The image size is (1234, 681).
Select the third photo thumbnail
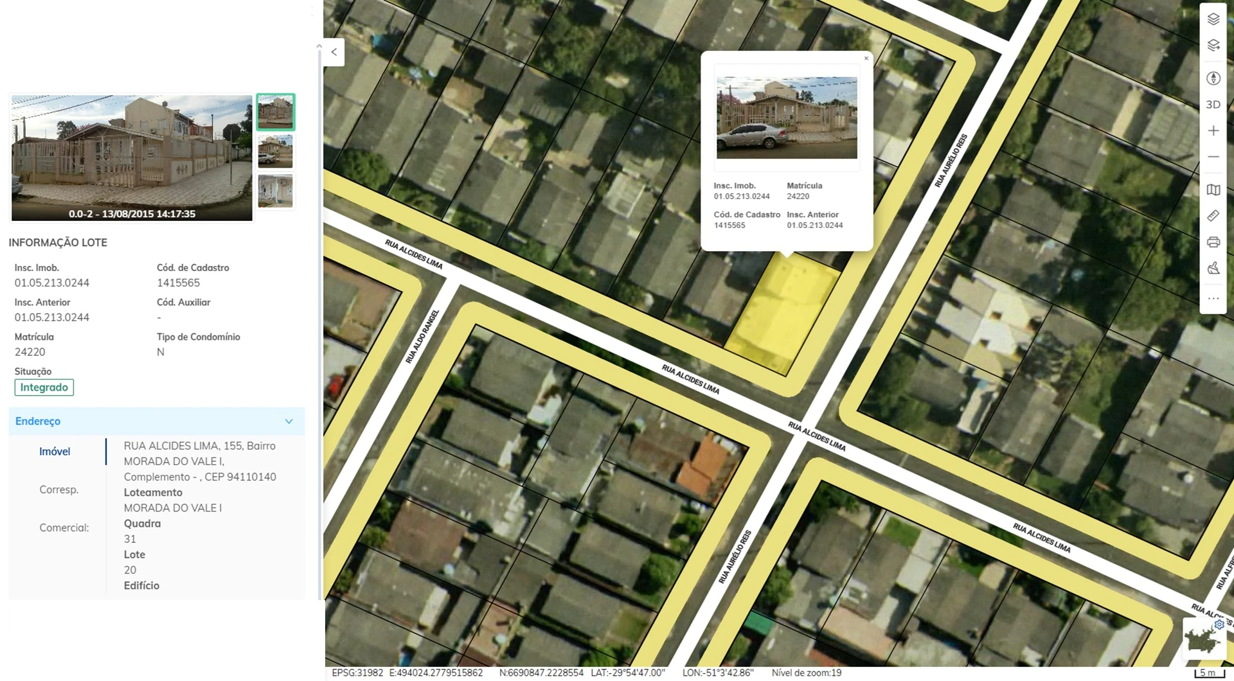(275, 191)
